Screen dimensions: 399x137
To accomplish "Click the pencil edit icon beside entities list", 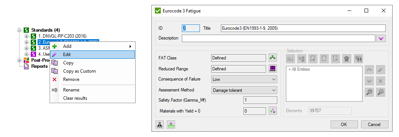I will [x=381, y=70].
